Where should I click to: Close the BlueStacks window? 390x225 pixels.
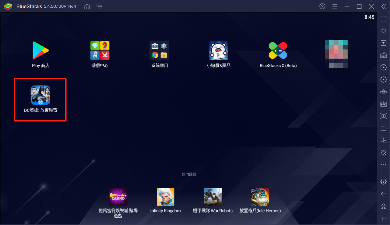[371, 6]
